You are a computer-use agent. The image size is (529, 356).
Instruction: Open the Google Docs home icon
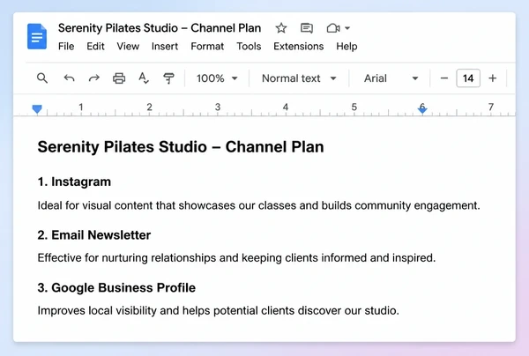point(37,36)
